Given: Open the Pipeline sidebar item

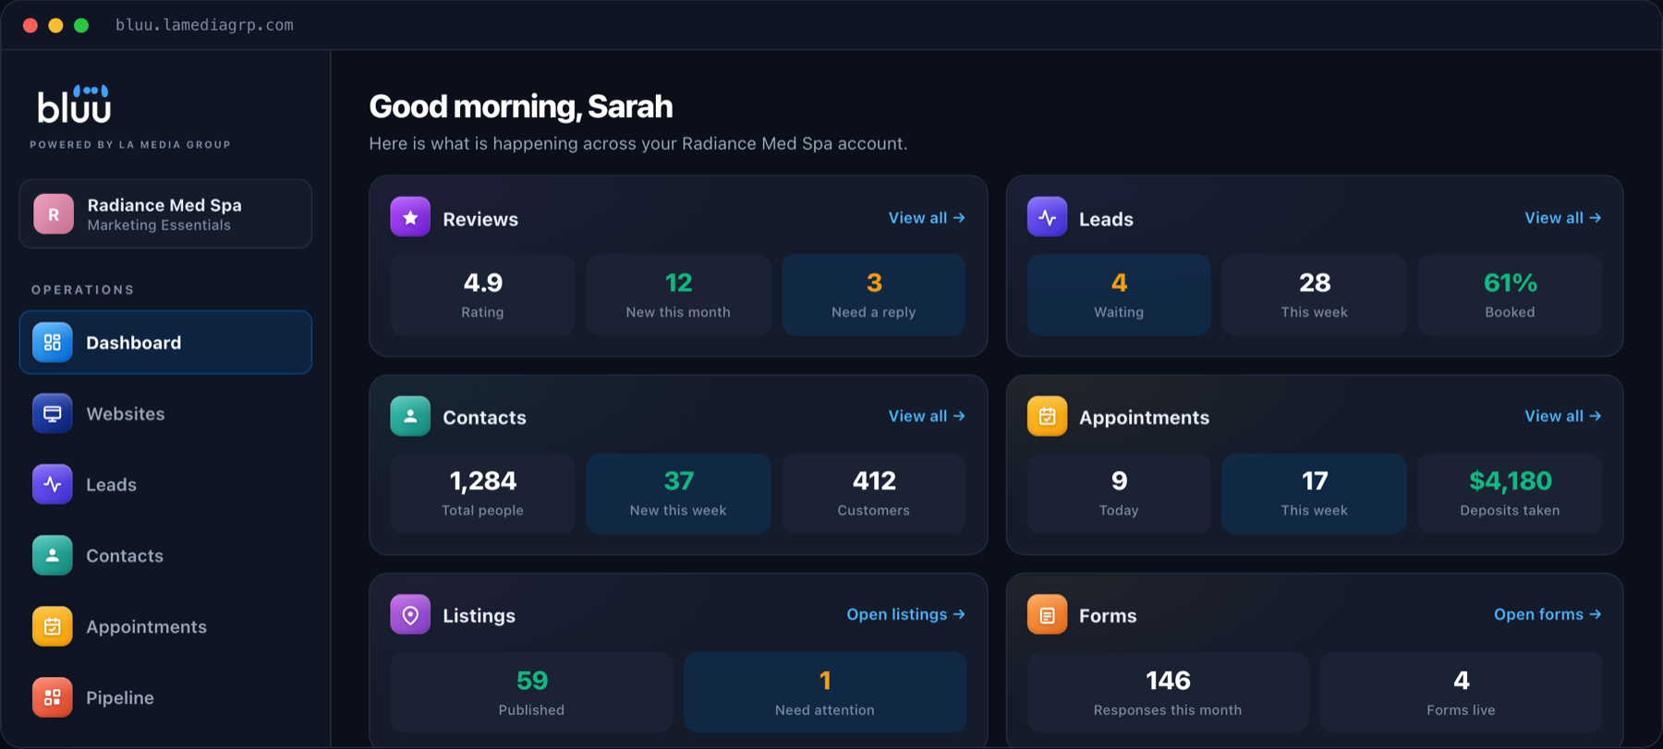Looking at the screenshot, I should pyautogui.click(x=165, y=697).
